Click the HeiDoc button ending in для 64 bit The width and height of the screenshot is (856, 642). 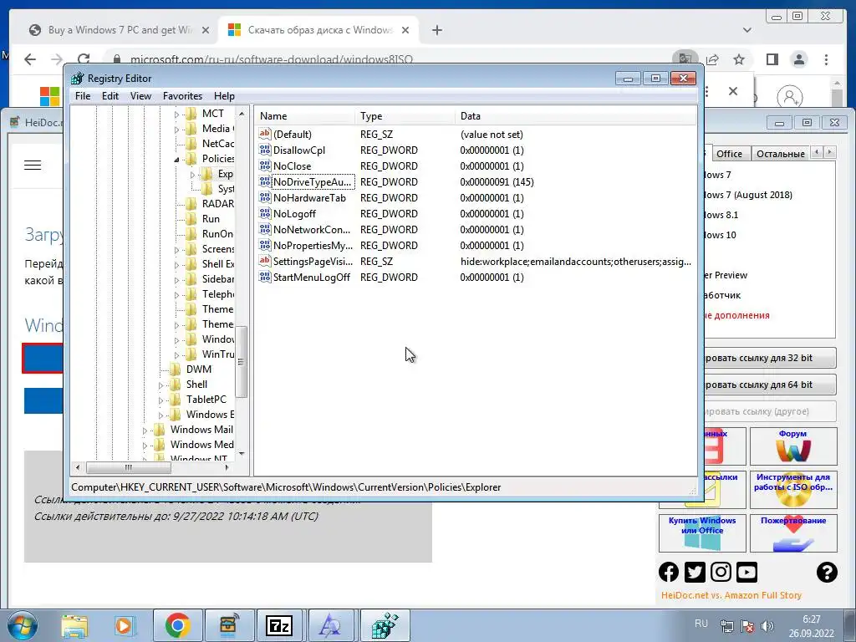coord(769,385)
